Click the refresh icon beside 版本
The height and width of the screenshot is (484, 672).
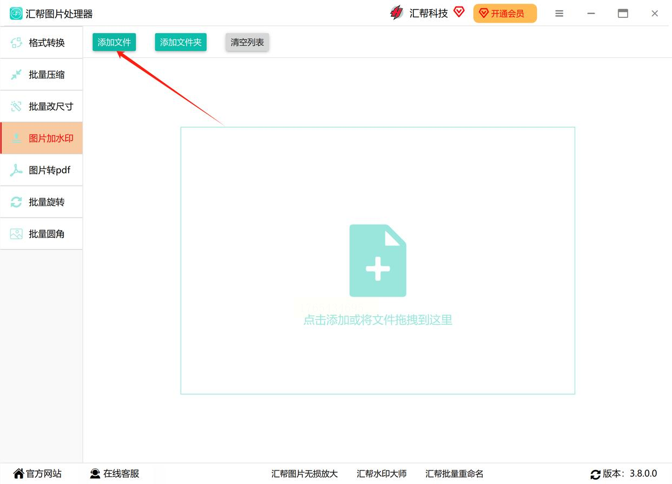[596, 474]
